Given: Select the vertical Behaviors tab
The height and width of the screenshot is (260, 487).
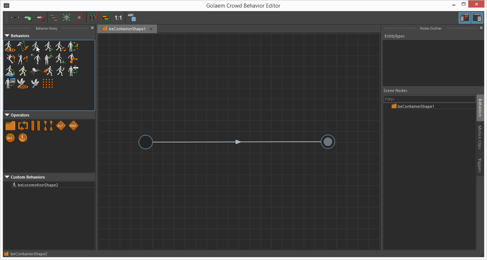Looking at the screenshot, I should coord(480,108).
